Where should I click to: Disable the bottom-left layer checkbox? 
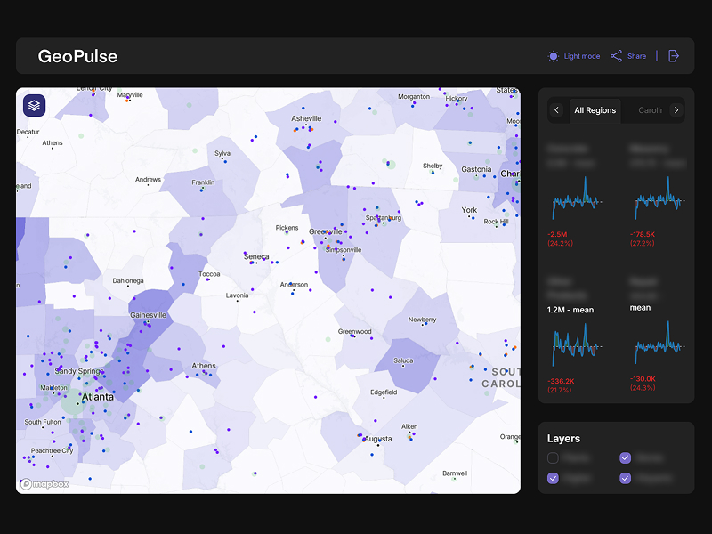[x=553, y=478]
